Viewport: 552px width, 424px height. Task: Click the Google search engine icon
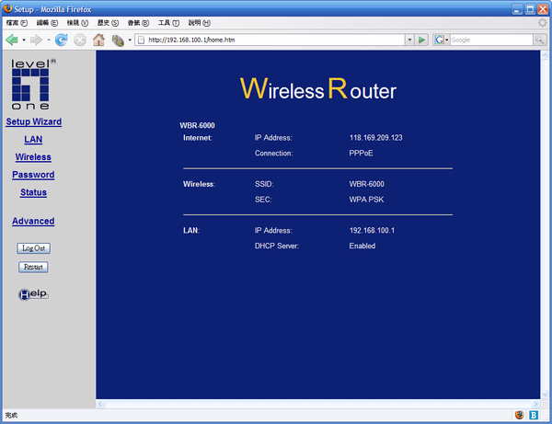439,40
